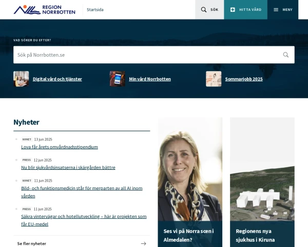The width and height of the screenshot is (308, 247).
Task: Click the Digital vård och tjänster thumbnail
Action: (21, 79)
